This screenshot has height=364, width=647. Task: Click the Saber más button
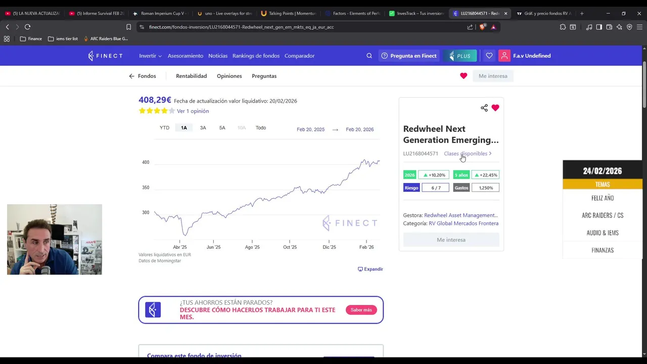pos(361,310)
